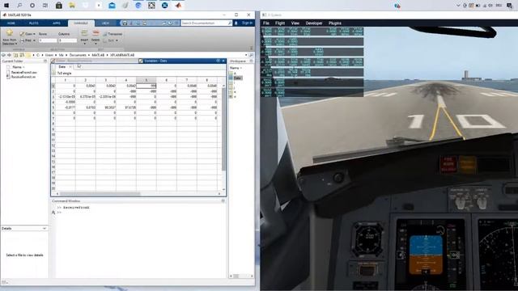
Task: Open the address bar path history dropdown
Action: pos(246,55)
